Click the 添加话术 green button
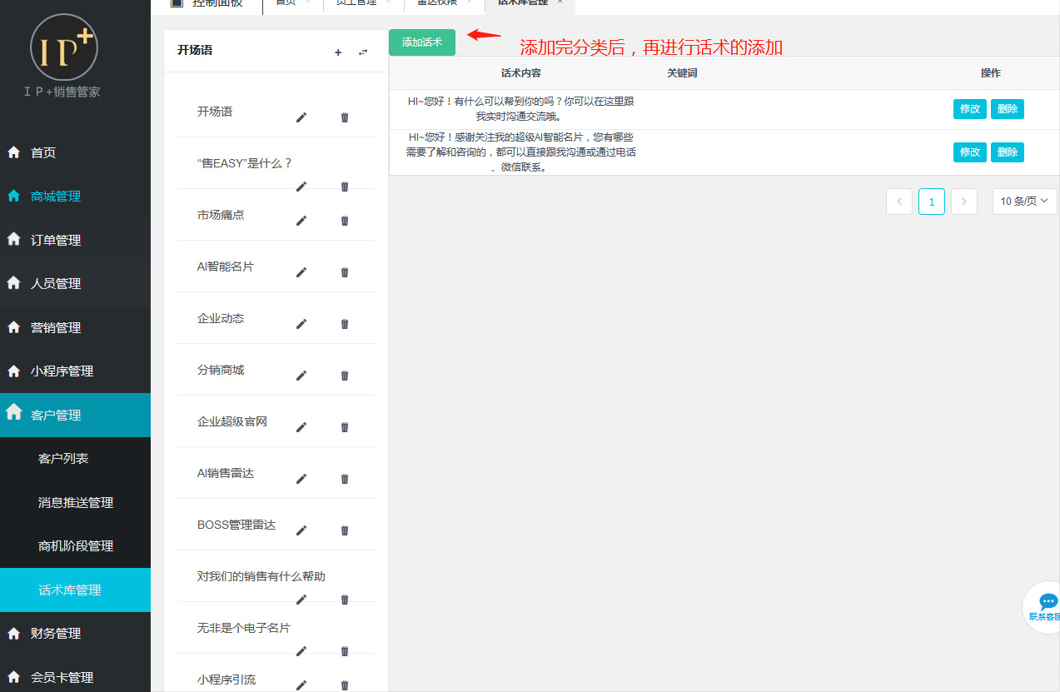The image size is (1060, 692). [422, 42]
